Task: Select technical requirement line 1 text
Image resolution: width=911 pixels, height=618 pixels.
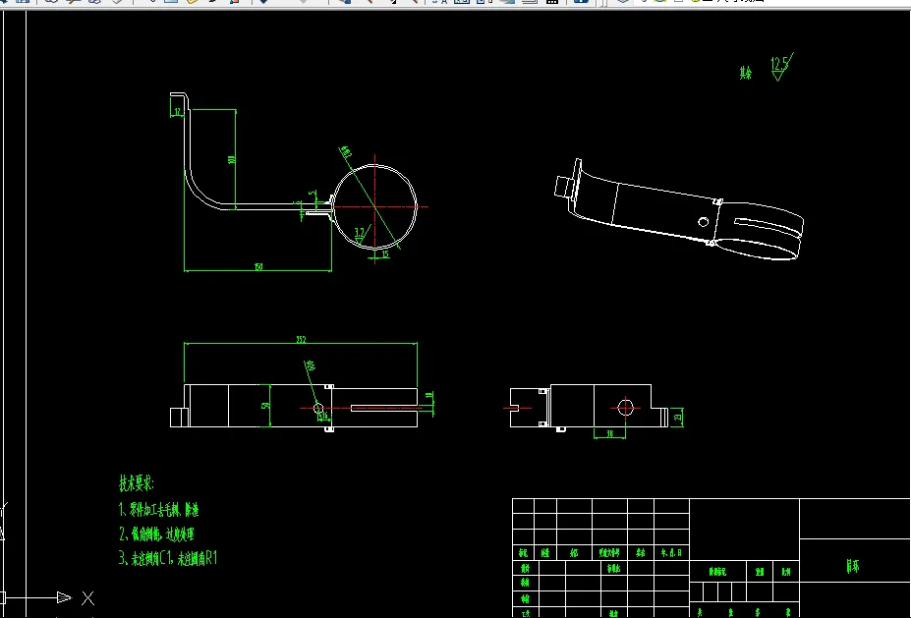Action: (x=158, y=510)
